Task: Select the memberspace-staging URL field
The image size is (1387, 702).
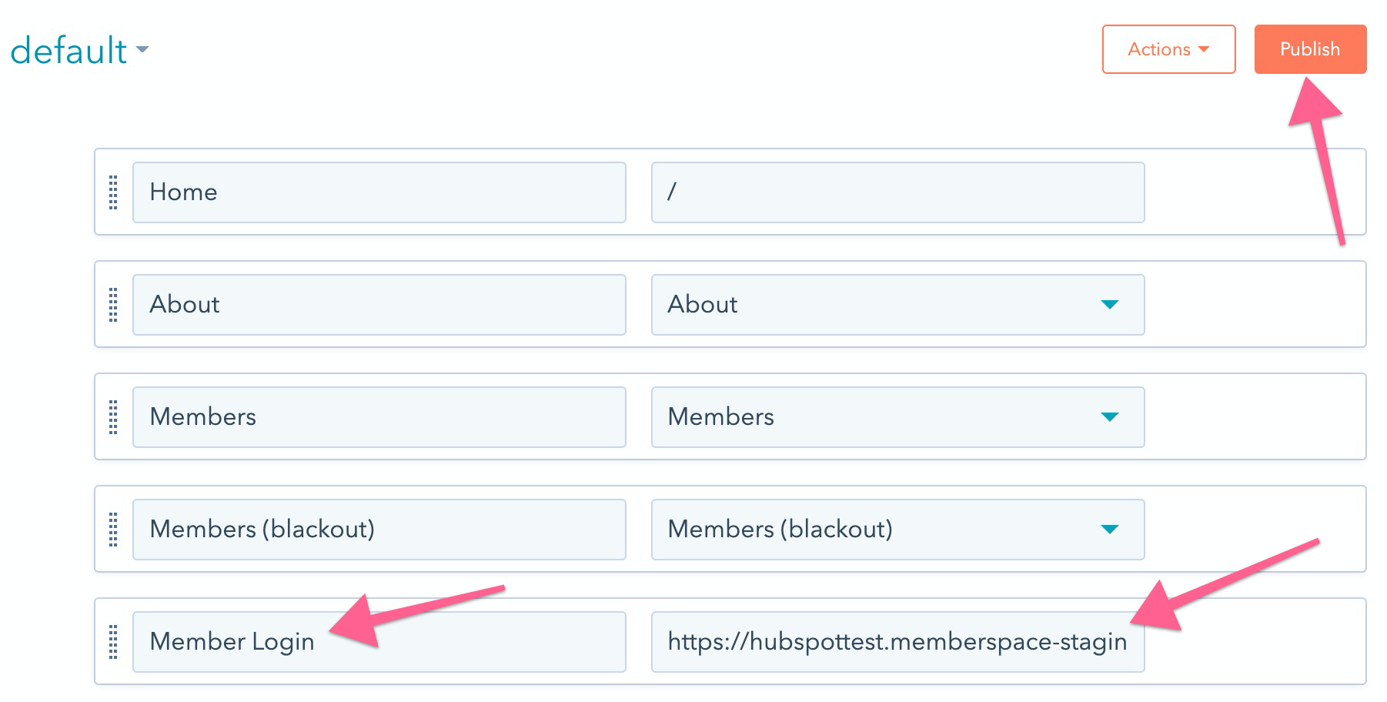Action: tap(897, 642)
